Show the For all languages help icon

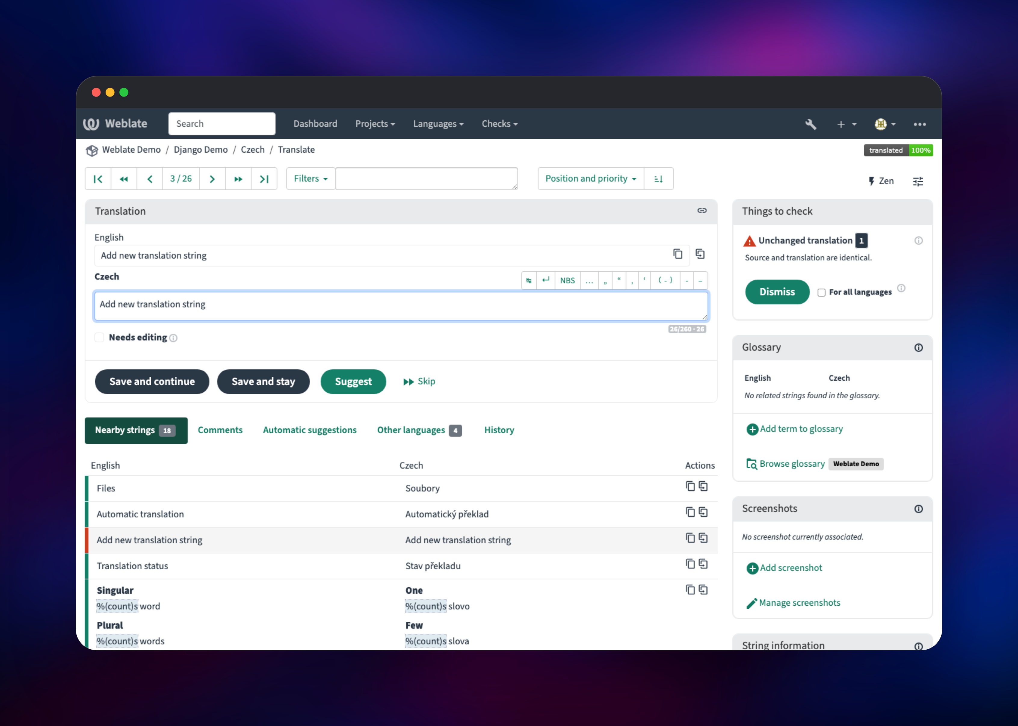[x=901, y=288]
